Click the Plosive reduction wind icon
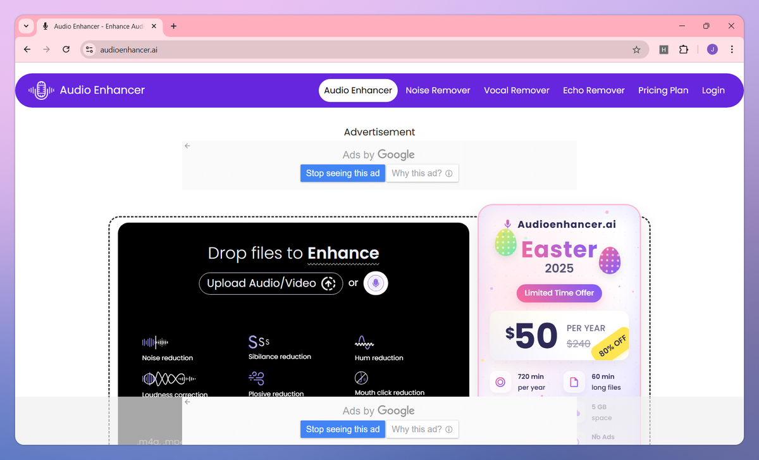759x460 pixels. point(256,378)
